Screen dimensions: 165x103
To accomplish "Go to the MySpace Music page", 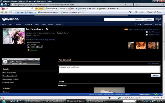I will tap(37, 24).
